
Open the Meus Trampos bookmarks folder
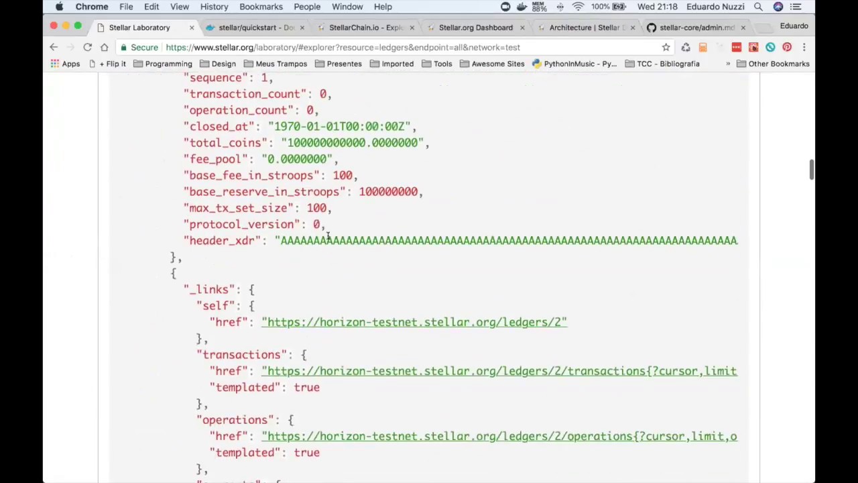click(275, 64)
